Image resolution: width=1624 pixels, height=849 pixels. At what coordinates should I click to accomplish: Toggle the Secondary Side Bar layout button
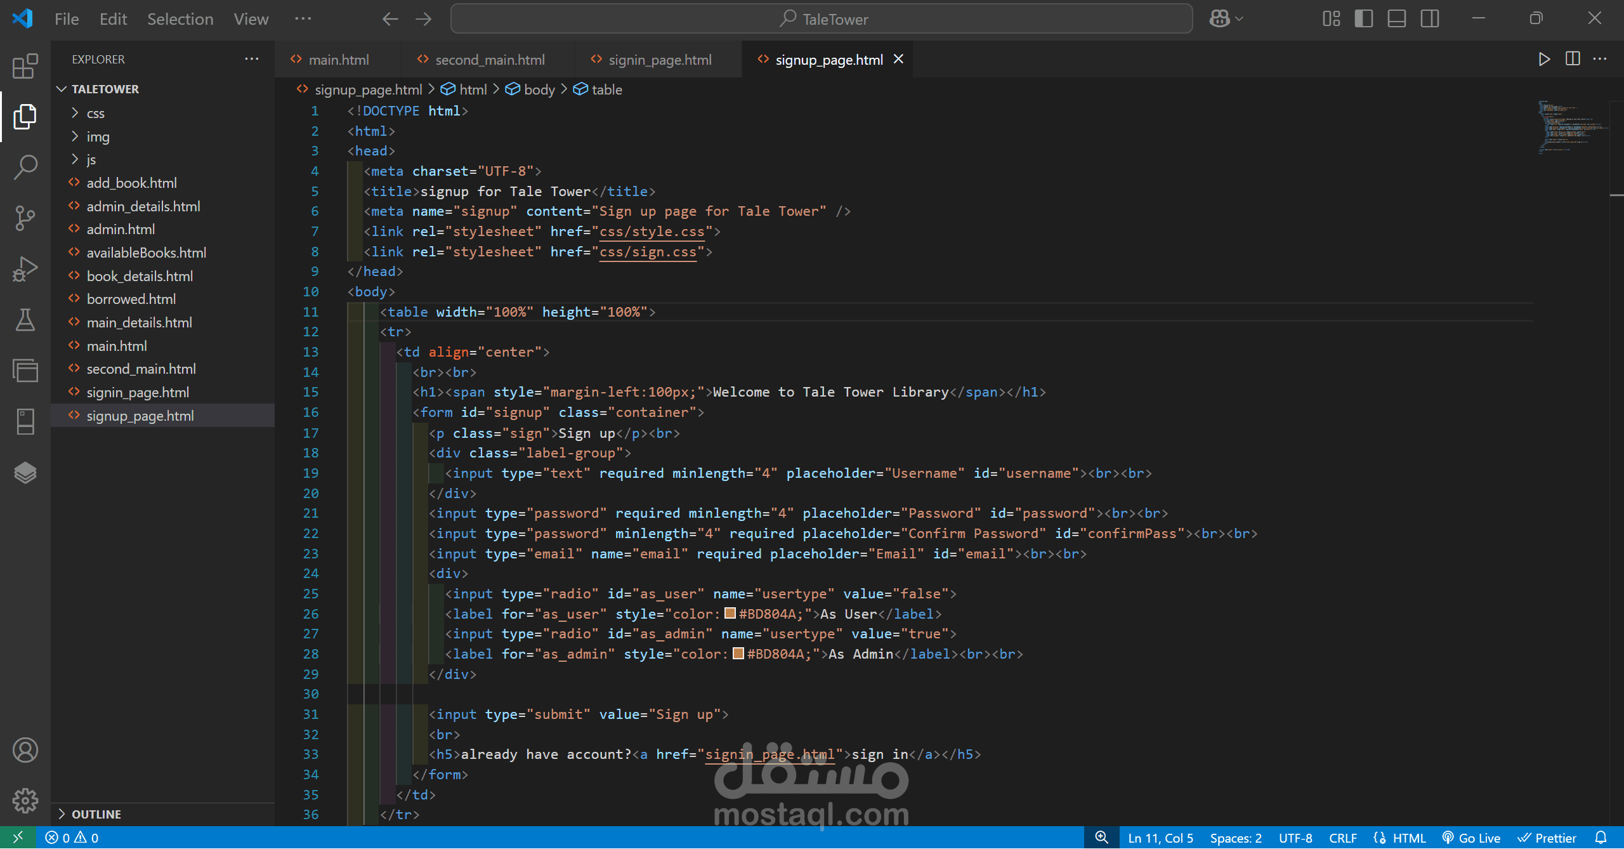click(x=1429, y=18)
